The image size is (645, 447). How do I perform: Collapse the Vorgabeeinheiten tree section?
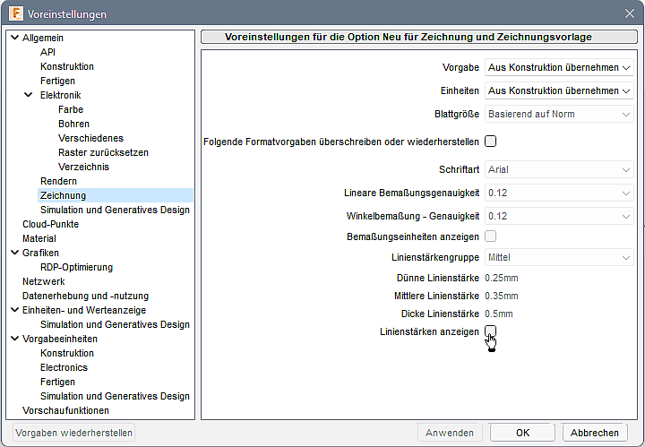(13, 339)
